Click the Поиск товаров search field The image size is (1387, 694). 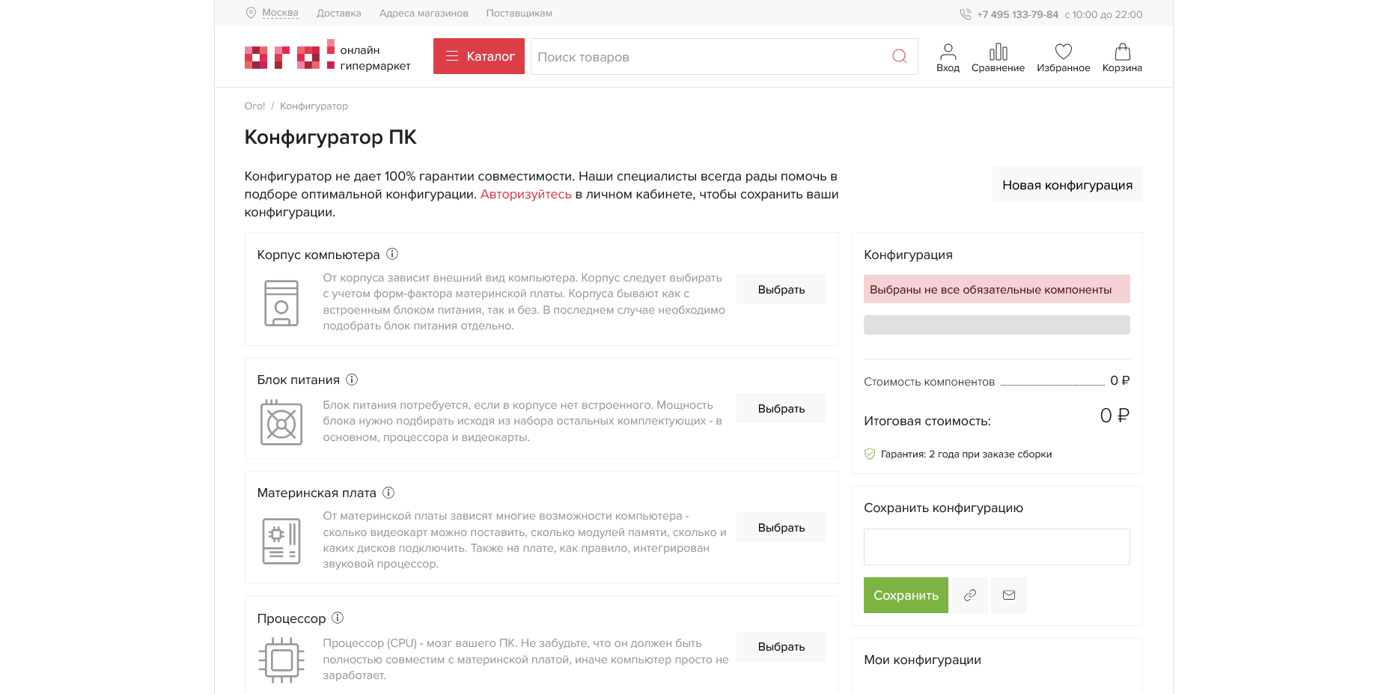(x=707, y=56)
